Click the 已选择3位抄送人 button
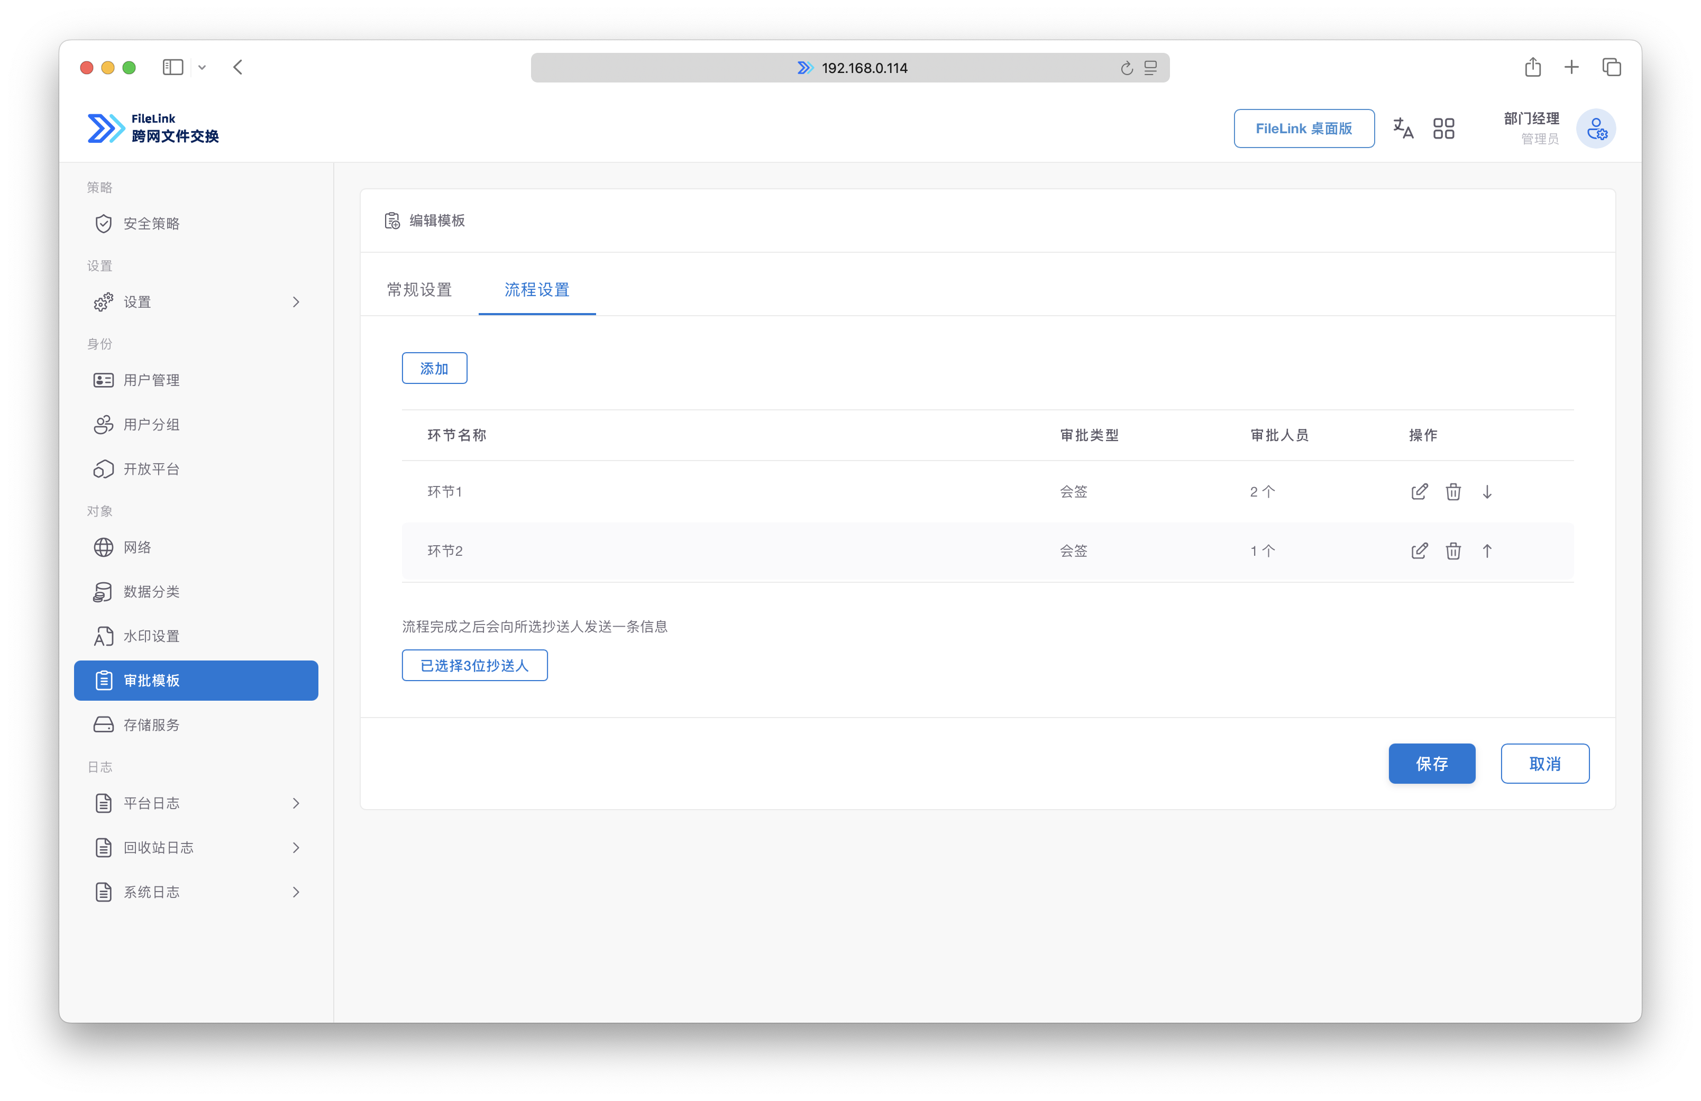This screenshot has width=1701, height=1101. pos(474,665)
